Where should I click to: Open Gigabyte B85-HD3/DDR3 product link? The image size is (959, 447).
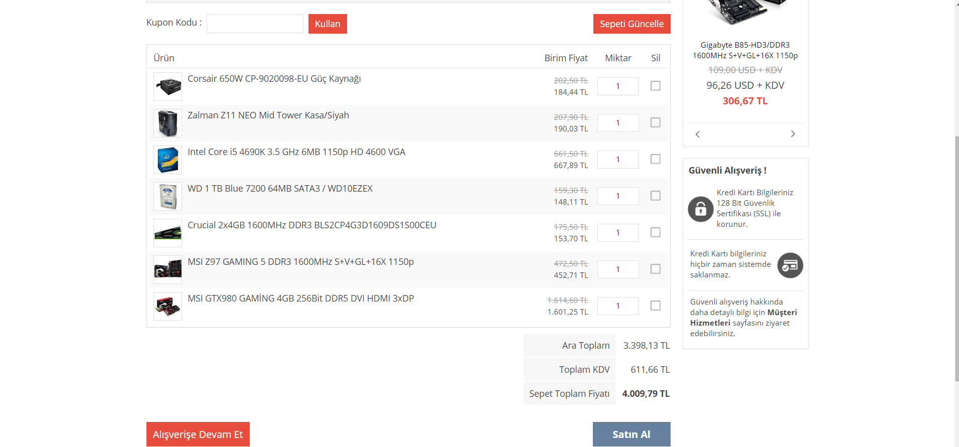pyautogui.click(x=745, y=50)
